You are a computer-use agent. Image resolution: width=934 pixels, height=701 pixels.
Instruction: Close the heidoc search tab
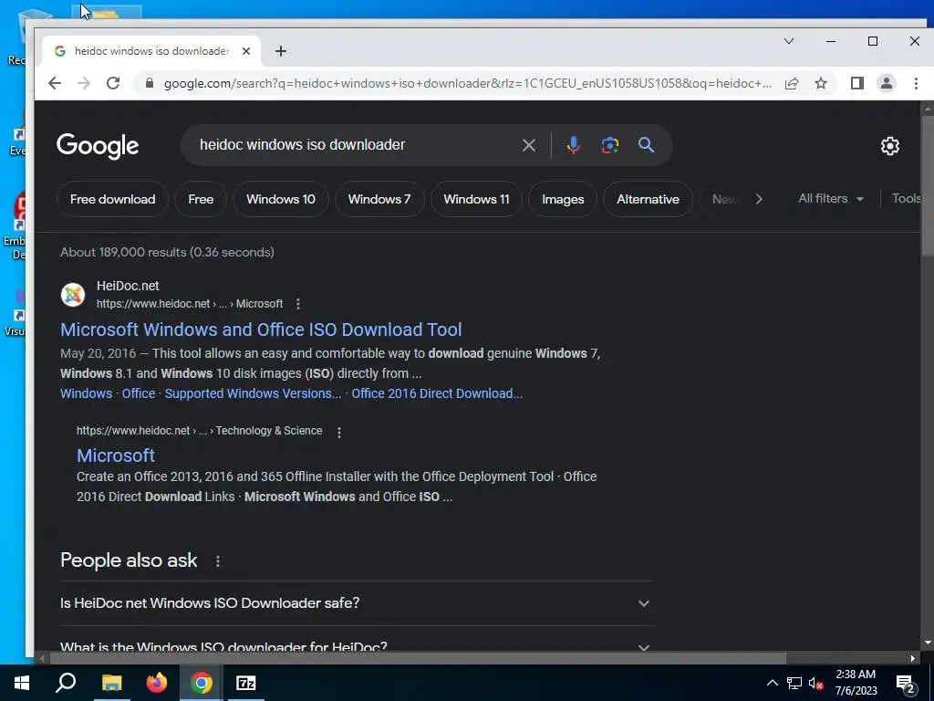click(246, 51)
